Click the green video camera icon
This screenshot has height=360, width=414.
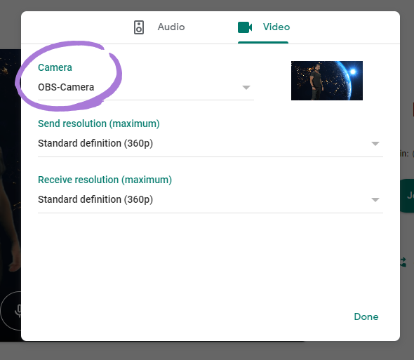245,27
